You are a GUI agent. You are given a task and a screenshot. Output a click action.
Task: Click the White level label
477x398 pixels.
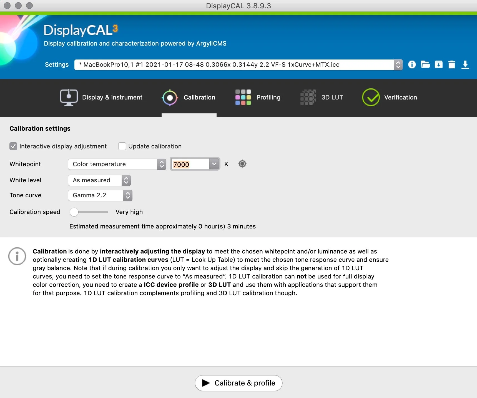[x=26, y=180]
